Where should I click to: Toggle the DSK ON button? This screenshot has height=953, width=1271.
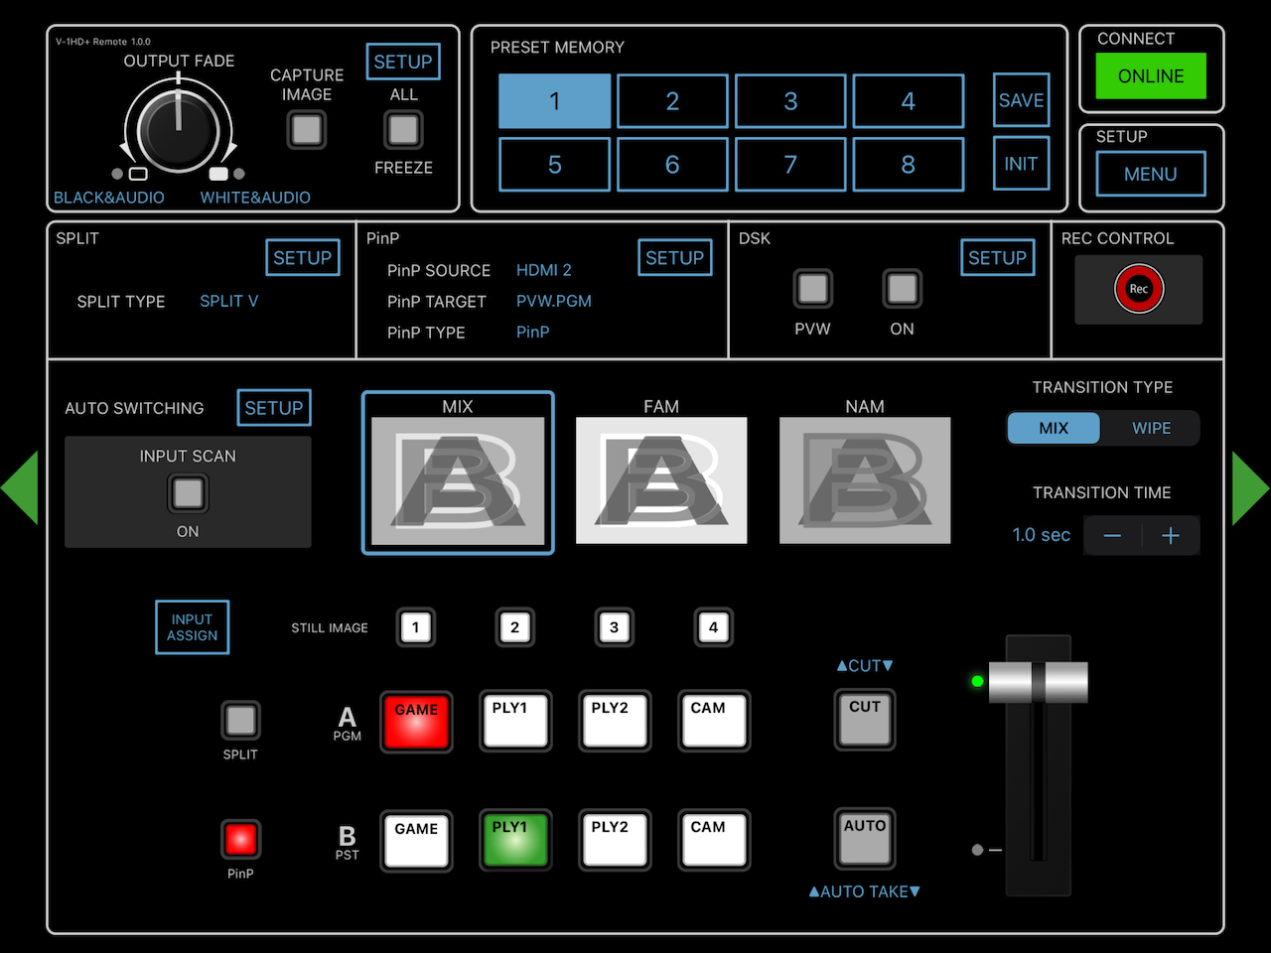coord(902,289)
